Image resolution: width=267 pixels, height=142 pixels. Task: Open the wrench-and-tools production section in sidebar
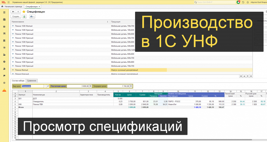click(4, 48)
